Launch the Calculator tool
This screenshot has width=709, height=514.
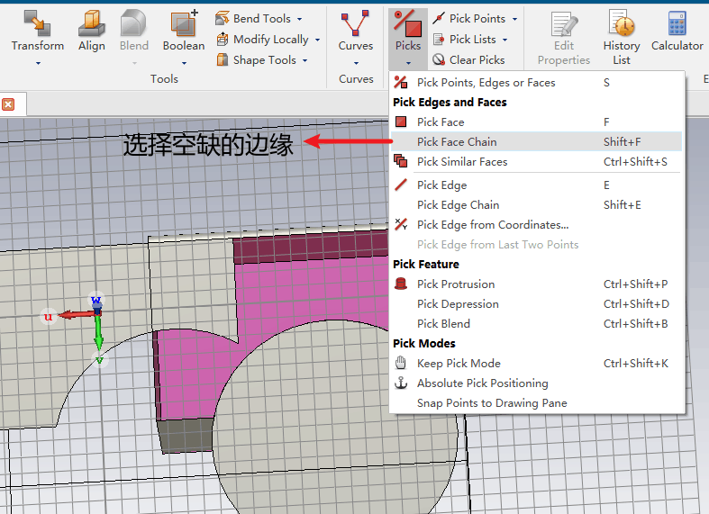[x=677, y=23]
